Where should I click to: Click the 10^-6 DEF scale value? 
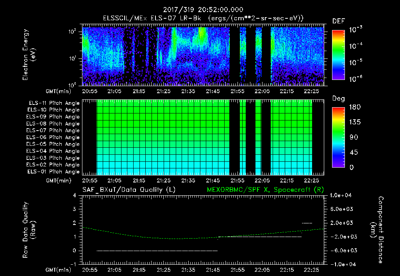point(355,79)
